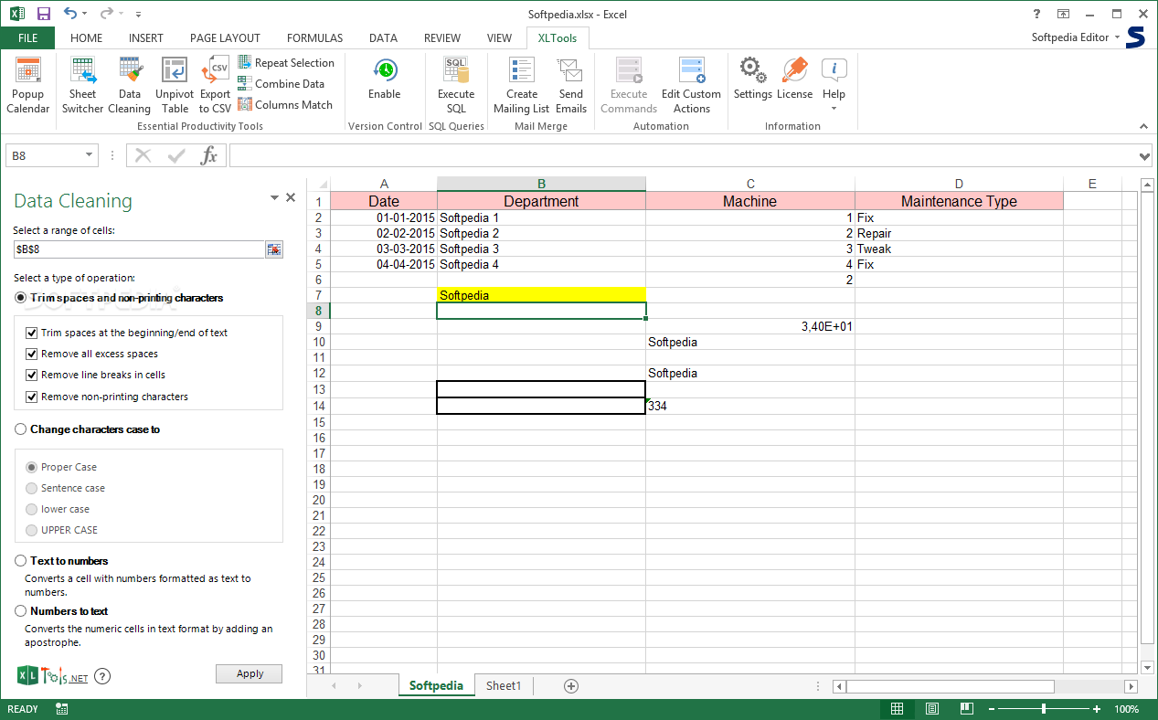Uncheck Remove non-printing characters
This screenshot has height=720, width=1158.
point(32,397)
